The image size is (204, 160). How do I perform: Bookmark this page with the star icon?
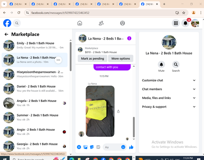pyautogui.click(x=184, y=13)
